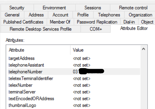Select the thumbnailLogo attribute row
155x109 pixels.
click(74, 105)
